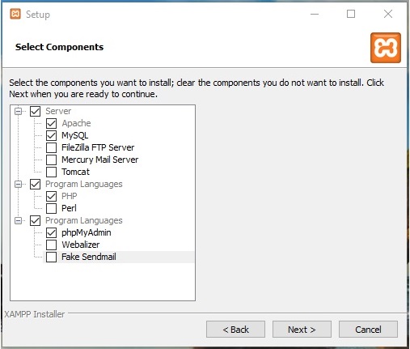The height and width of the screenshot is (349, 410).
Task: Collapse the Server tree group
Action: [x=18, y=111]
